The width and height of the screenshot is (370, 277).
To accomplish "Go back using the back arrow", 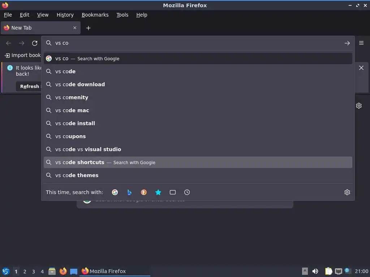I will [9, 43].
